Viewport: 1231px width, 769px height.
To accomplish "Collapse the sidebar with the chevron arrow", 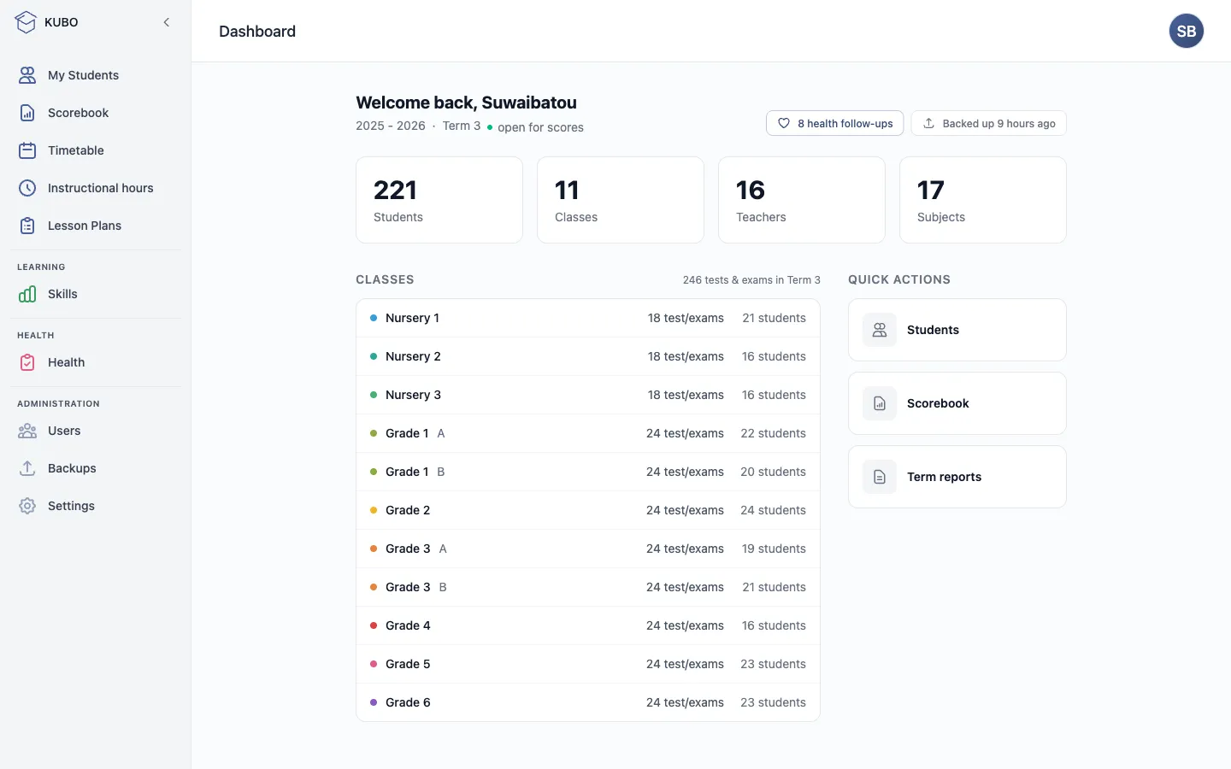I will coord(167,22).
